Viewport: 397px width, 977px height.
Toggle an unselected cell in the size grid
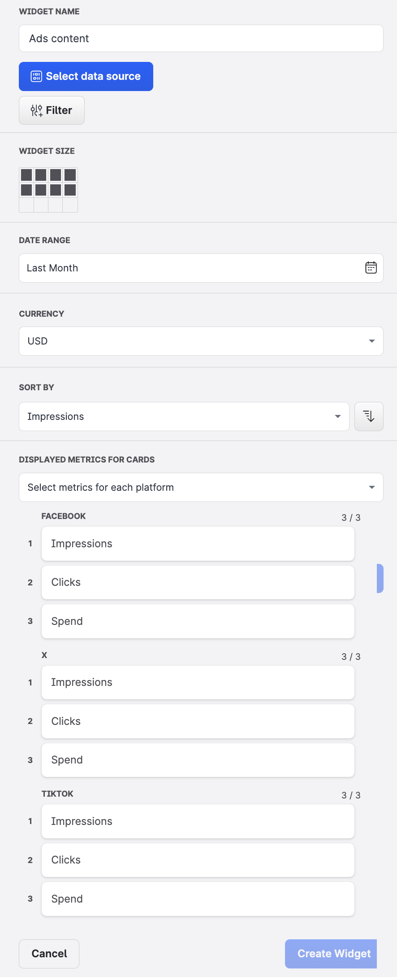26,204
